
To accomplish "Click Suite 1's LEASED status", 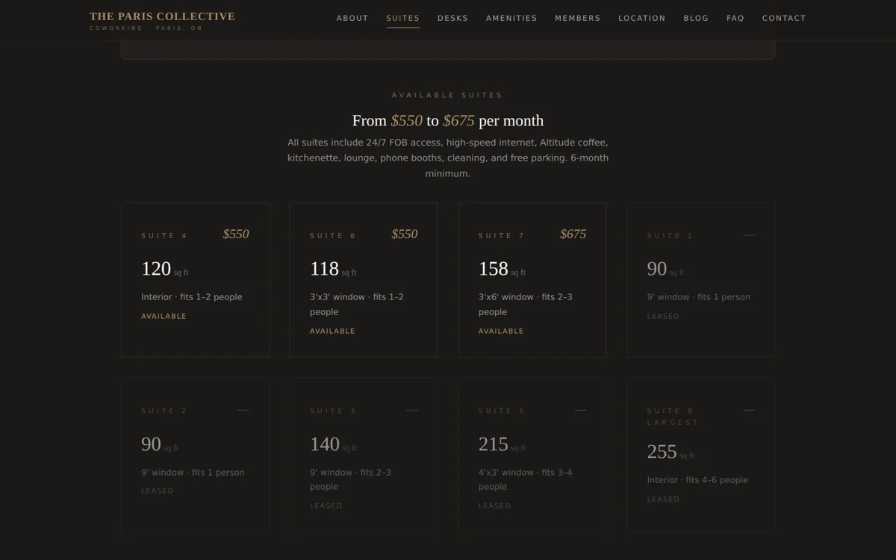I will (x=664, y=317).
